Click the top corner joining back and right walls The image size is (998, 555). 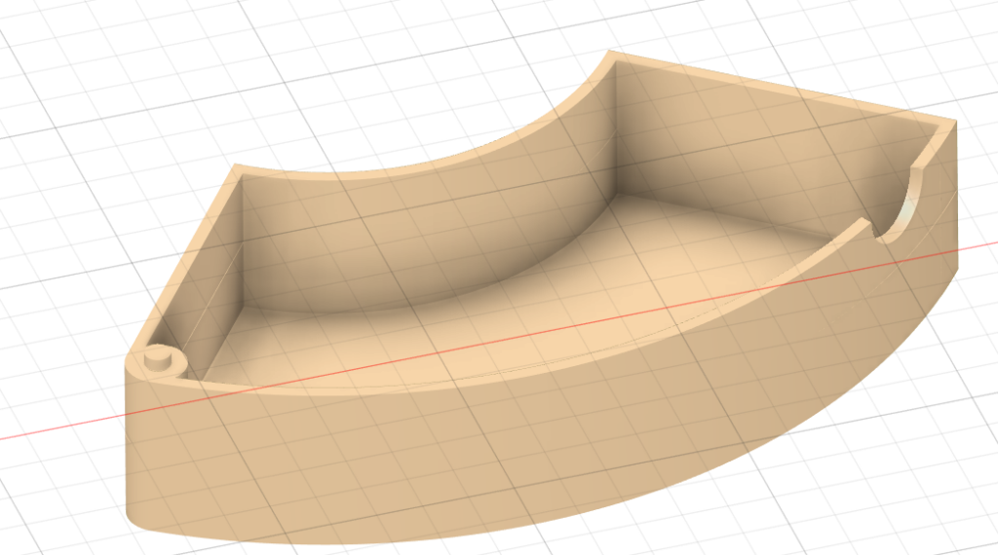coord(611,58)
